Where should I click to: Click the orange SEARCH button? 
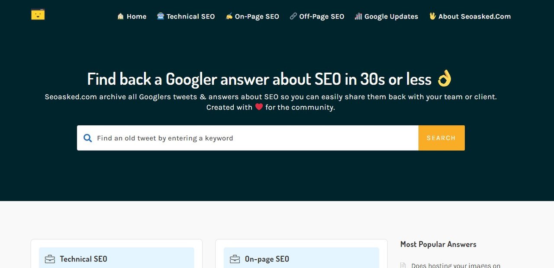click(441, 138)
